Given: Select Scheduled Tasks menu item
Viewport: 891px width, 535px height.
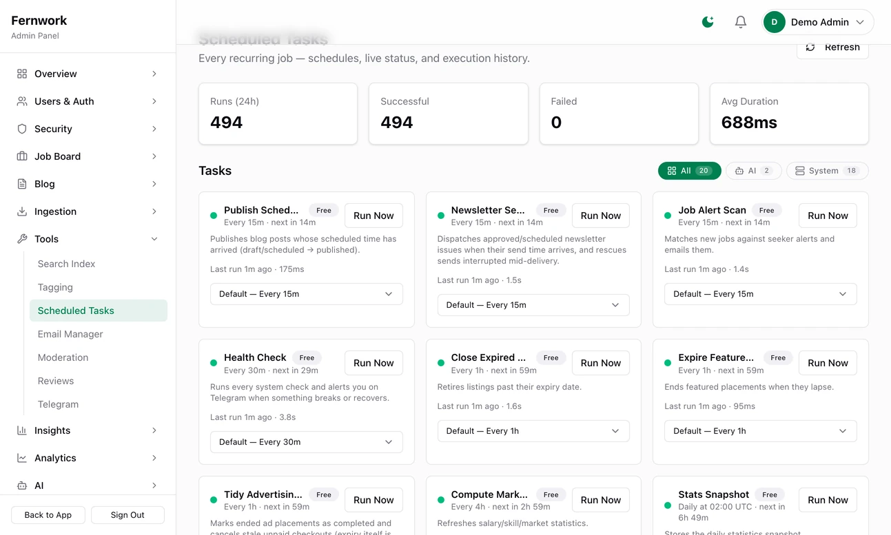Looking at the screenshot, I should click(99, 311).
